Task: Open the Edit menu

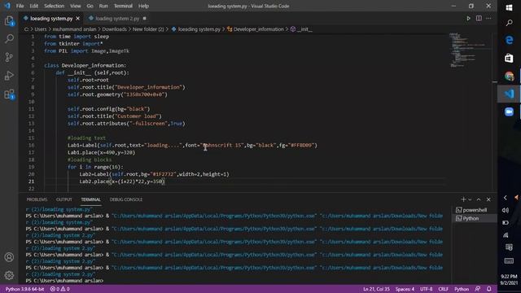Action: 33,6
